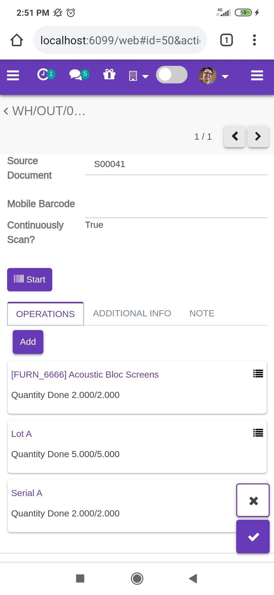Open details list icon for Acoustic Bloc Screens
Screen dimensions: 274x595
click(x=258, y=373)
